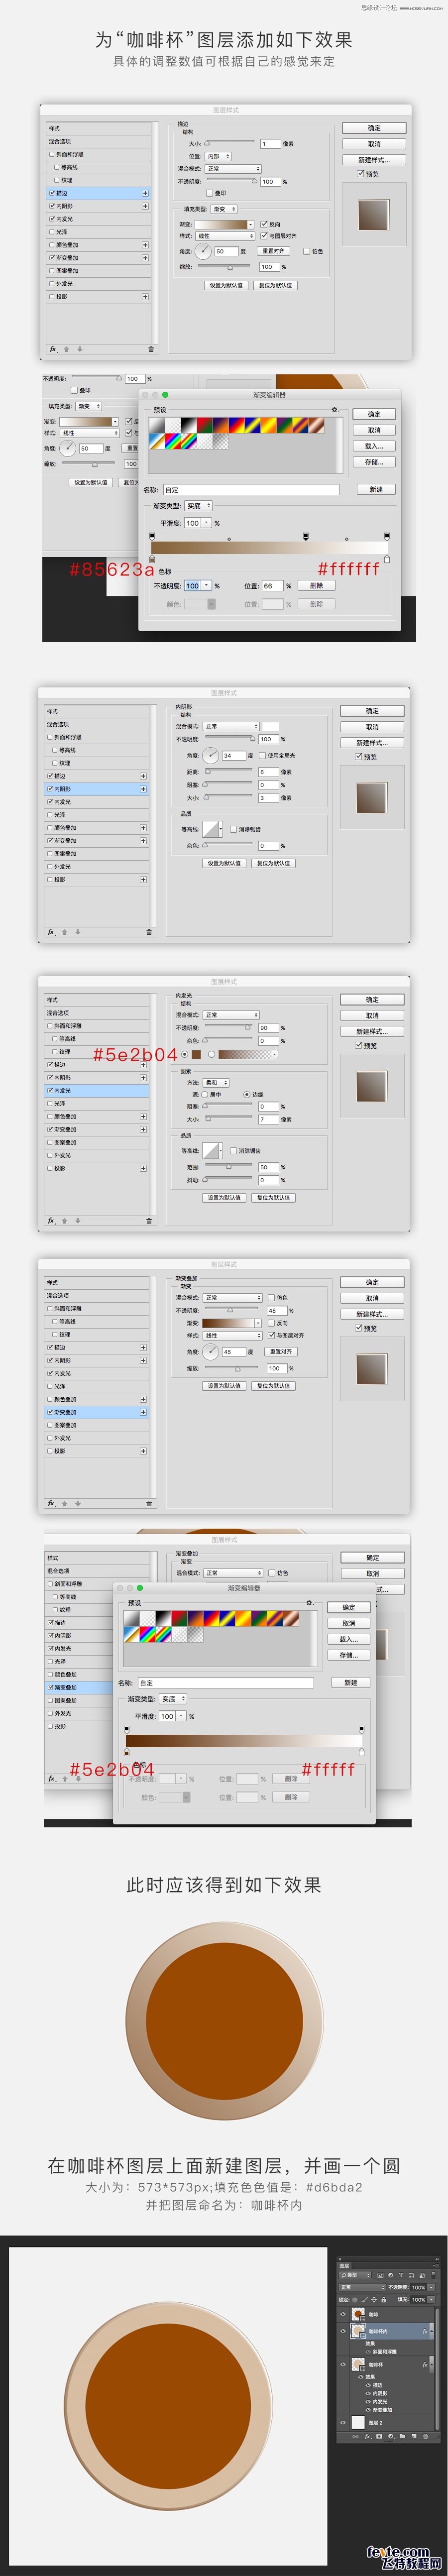Screen dimensions: 448x2576
Task: Select 内发光 row in the 内发光 dialog style list
Action: point(97,1090)
